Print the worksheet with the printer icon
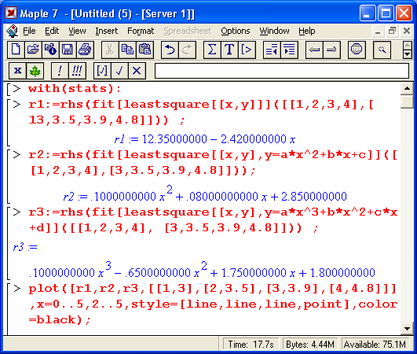This screenshot has height=354, width=417. [85, 50]
